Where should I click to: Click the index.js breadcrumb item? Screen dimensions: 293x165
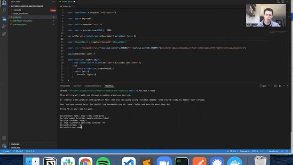coord(66,6)
